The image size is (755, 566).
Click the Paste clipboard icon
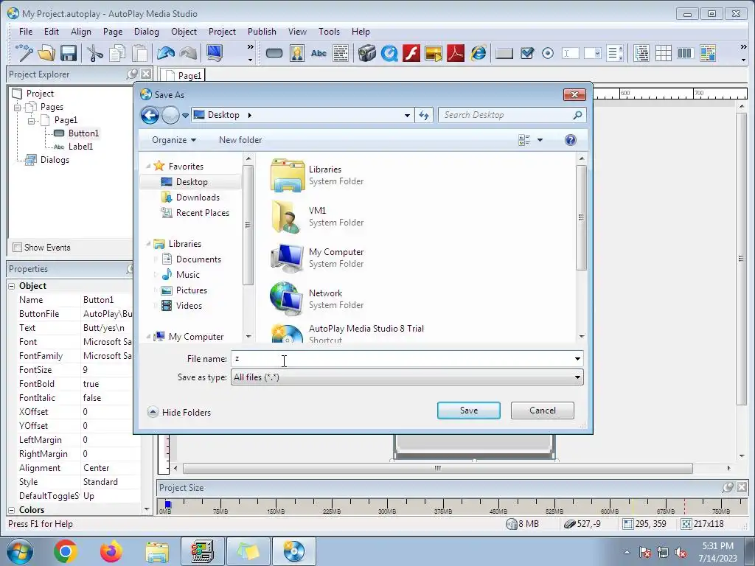pyautogui.click(x=139, y=53)
